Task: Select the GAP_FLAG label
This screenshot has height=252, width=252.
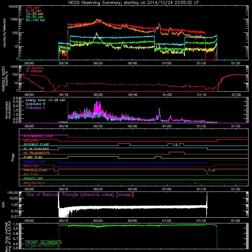Action: (x=31, y=140)
